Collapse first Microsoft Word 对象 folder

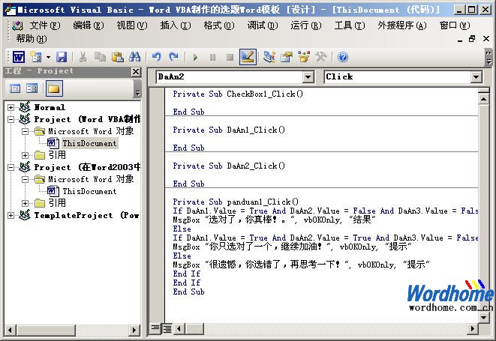25,131
